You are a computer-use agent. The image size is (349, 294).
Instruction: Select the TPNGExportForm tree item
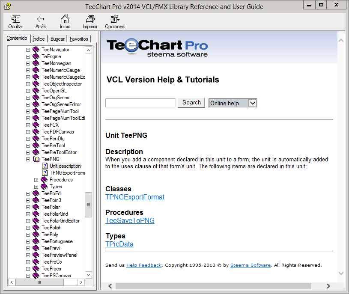[x=67, y=173]
